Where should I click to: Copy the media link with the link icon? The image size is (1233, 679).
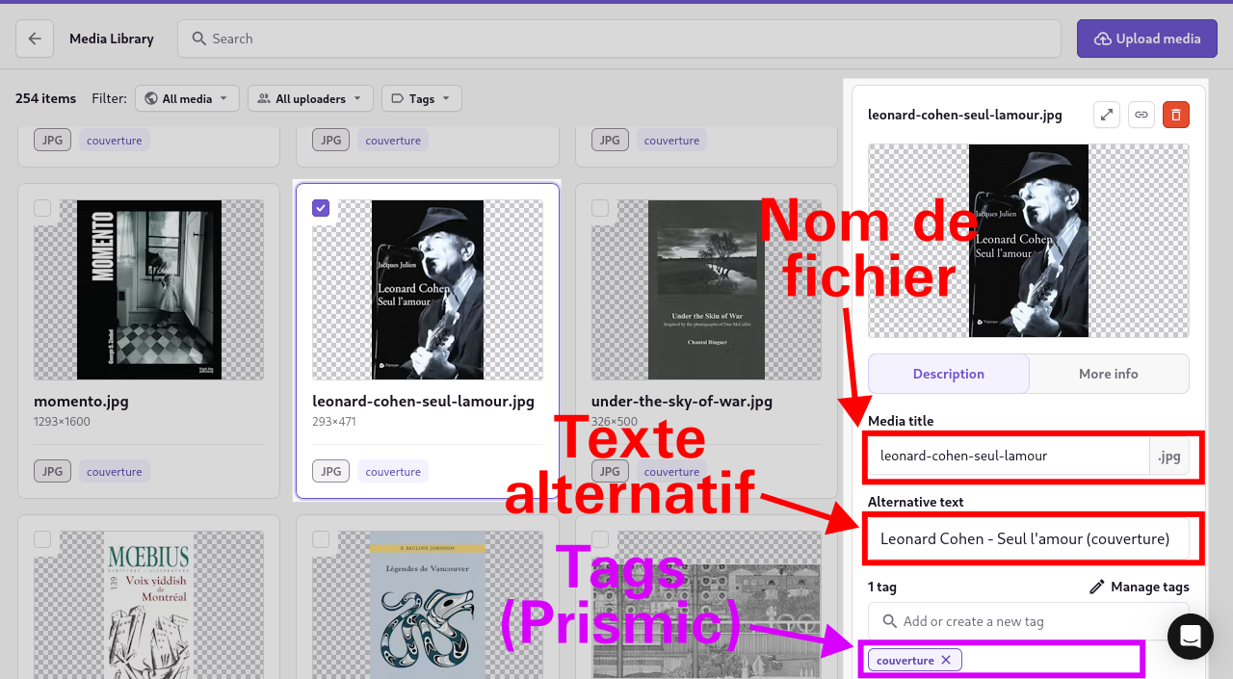coord(1141,115)
